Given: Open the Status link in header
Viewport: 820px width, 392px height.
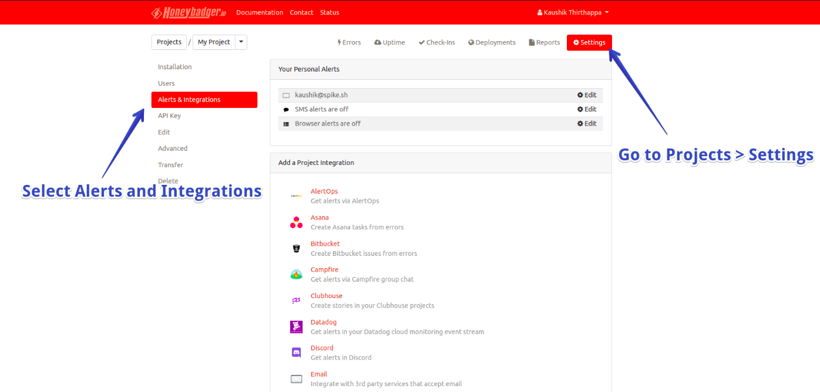Looking at the screenshot, I should (x=330, y=12).
